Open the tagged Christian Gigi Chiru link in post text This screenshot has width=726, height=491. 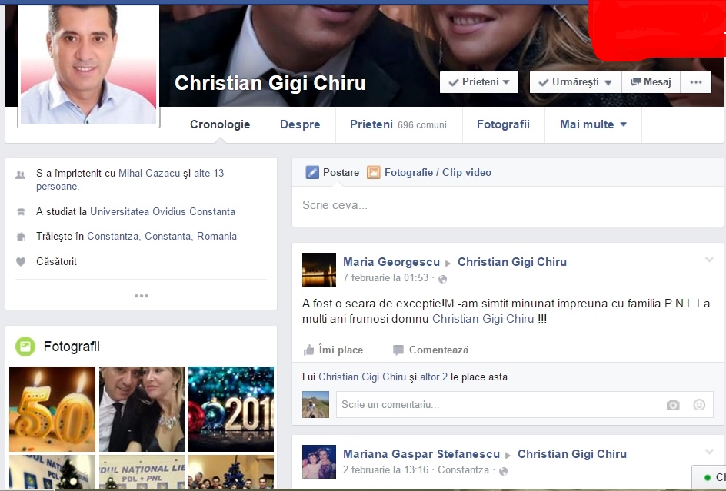pyautogui.click(x=483, y=319)
